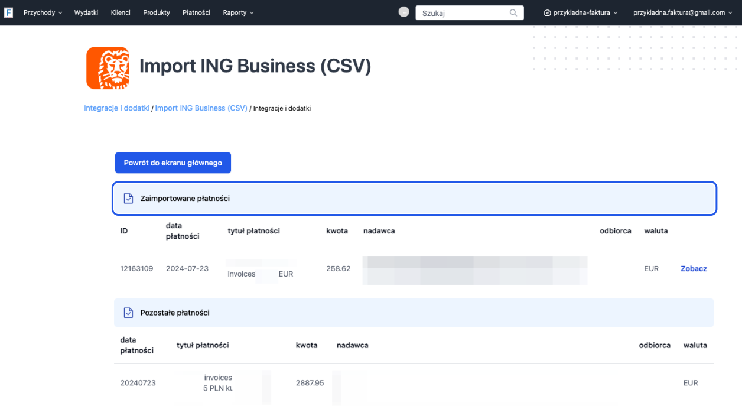
Task: Open the Produkty menu item
Action: [x=156, y=12]
